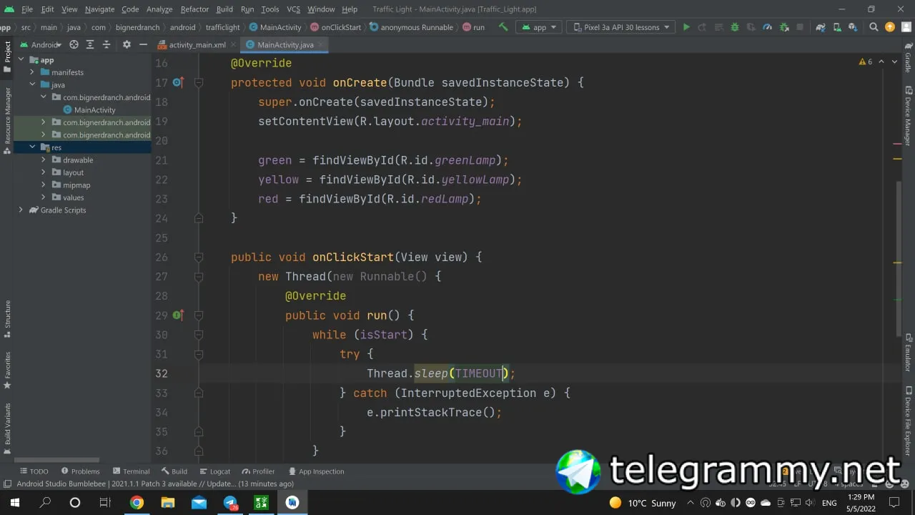Screen dimensions: 915x515
Task: Start debugging with the green bug icon
Action: 735,27
